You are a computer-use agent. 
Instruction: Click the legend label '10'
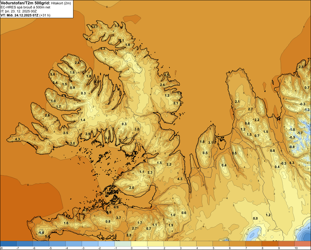(296, 248)
